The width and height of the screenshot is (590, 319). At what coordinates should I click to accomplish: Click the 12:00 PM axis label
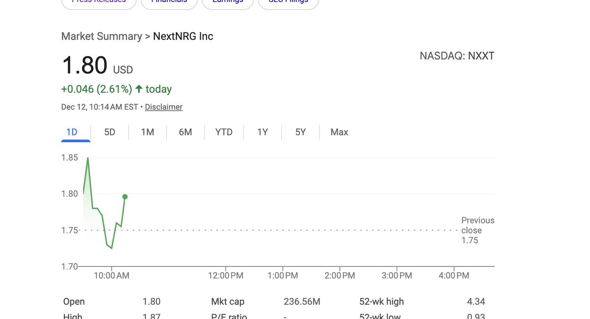pyautogui.click(x=226, y=276)
